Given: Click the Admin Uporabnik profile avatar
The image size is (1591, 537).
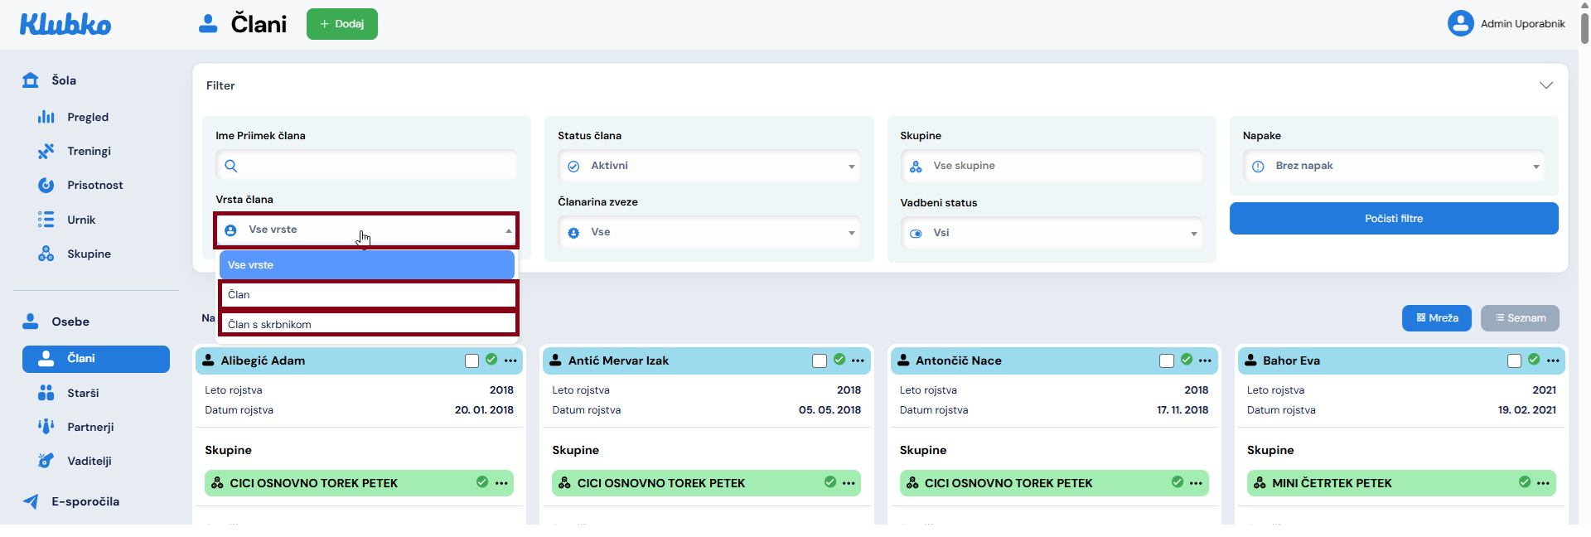Looking at the screenshot, I should tap(1460, 23).
